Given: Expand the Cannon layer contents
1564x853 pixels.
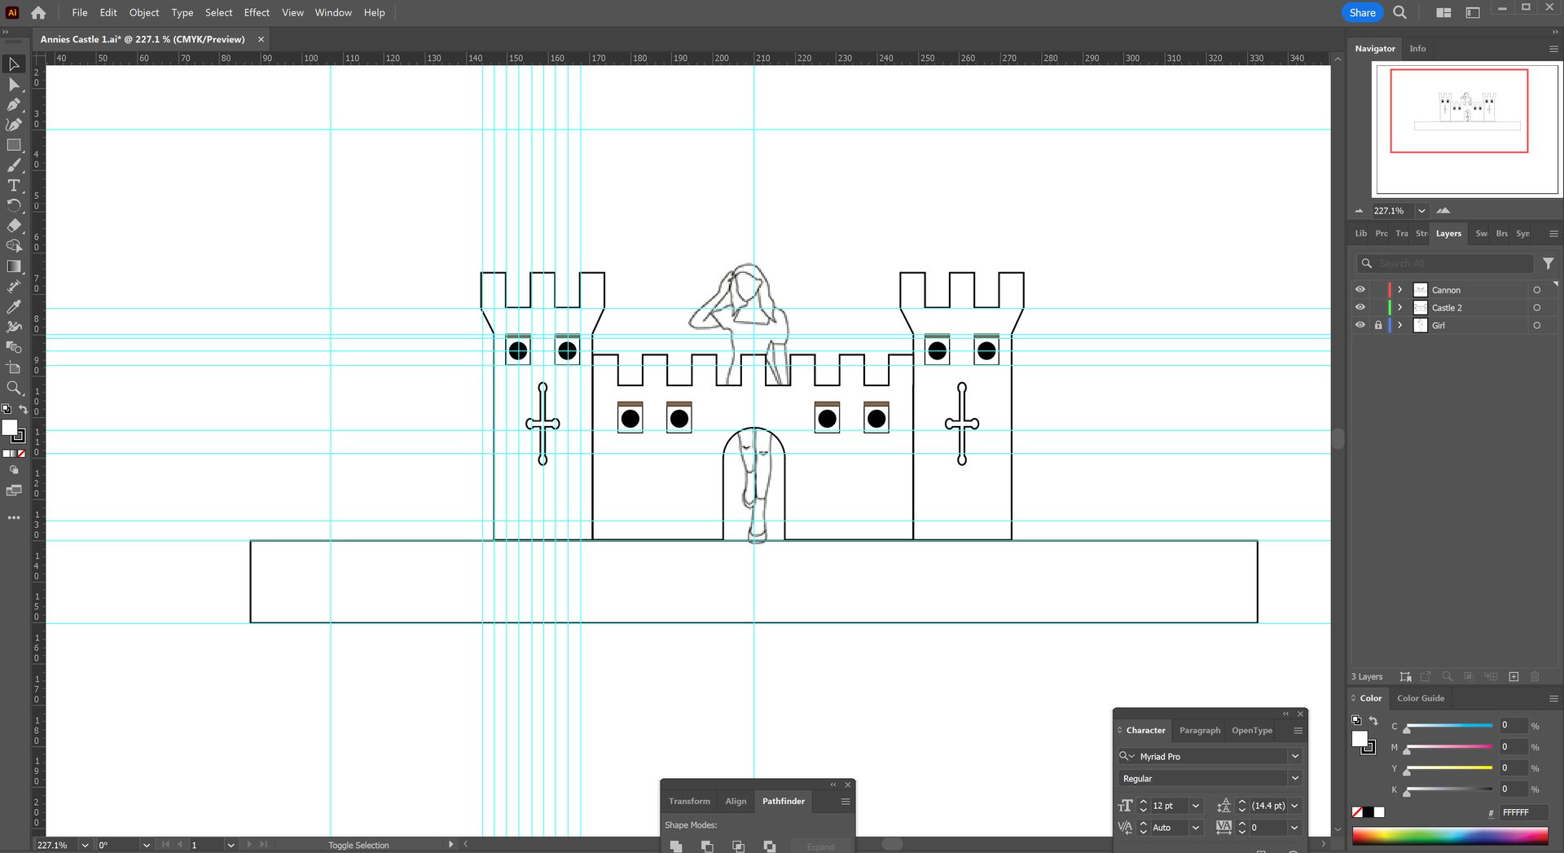Looking at the screenshot, I should pyautogui.click(x=1399, y=289).
